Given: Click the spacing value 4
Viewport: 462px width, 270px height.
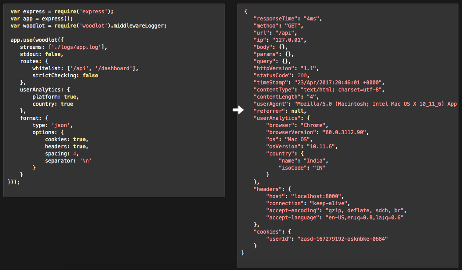Looking at the screenshot, I should click(74, 153).
